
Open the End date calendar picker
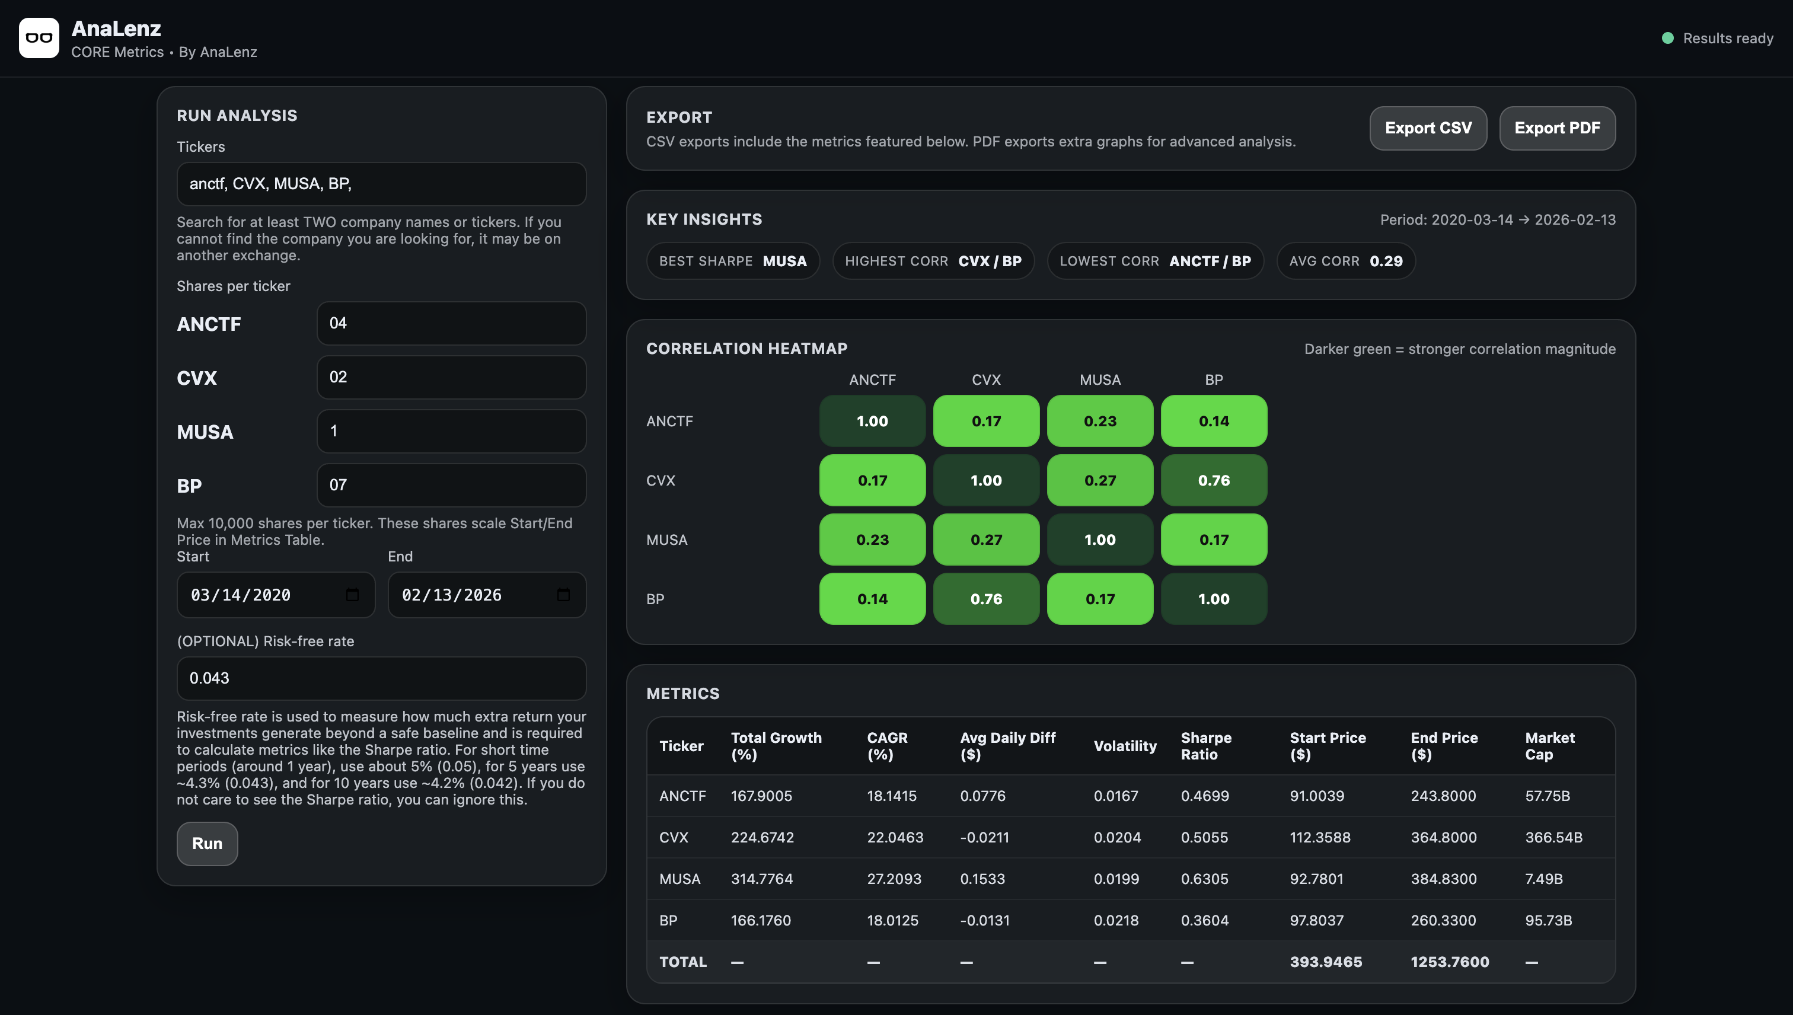pos(564,595)
